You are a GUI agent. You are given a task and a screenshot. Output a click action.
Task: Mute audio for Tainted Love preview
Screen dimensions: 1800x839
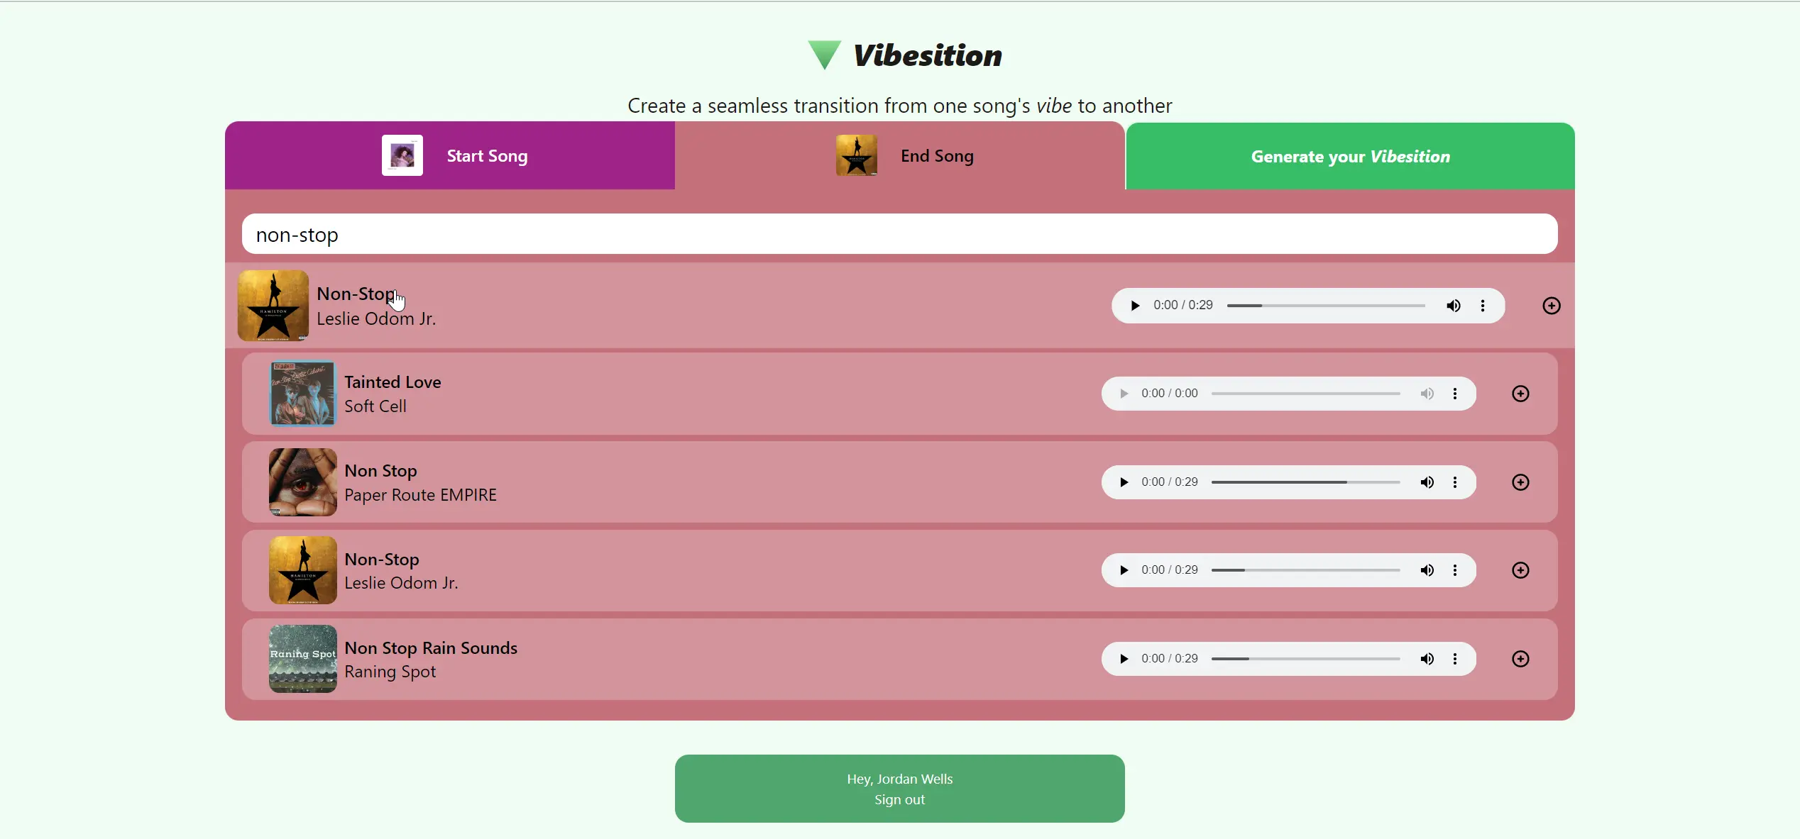(x=1427, y=392)
